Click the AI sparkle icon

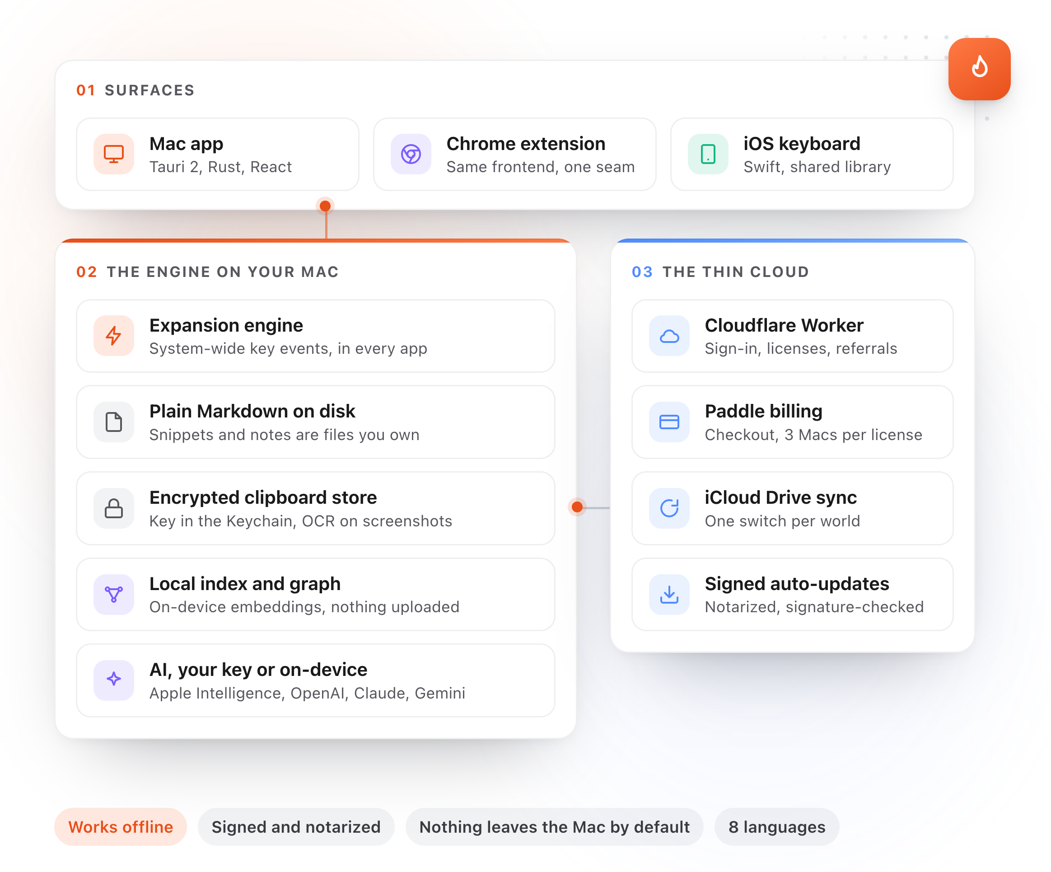[114, 680]
